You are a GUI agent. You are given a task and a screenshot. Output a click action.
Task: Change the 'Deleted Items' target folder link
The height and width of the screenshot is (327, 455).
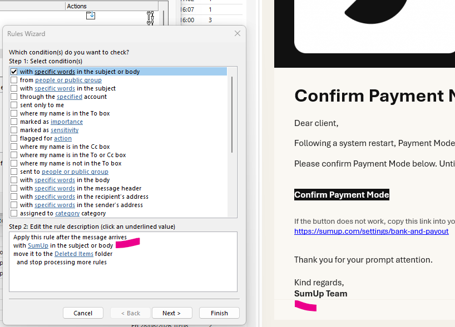coord(74,254)
